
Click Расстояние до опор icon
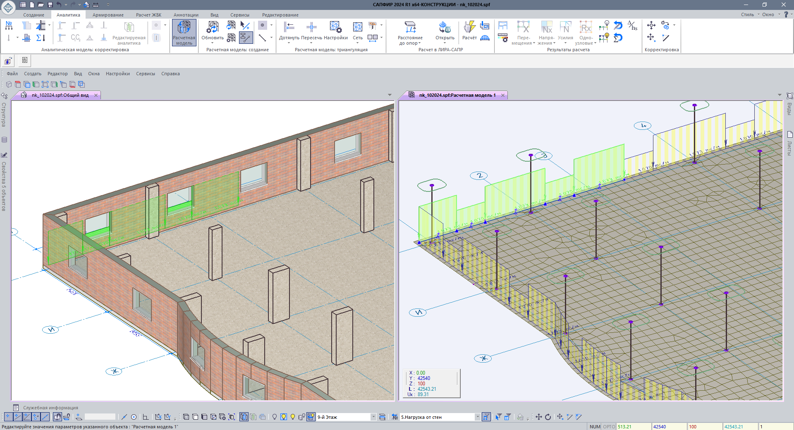tap(410, 28)
